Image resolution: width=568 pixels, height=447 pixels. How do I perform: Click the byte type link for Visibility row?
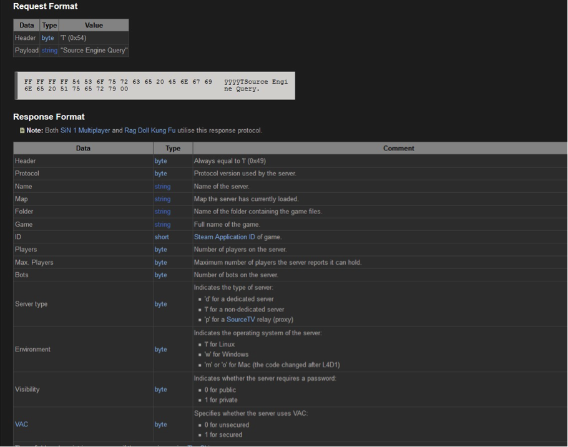point(161,390)
